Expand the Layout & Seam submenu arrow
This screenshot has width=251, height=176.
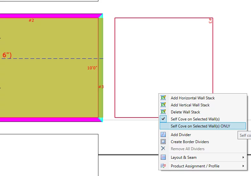[243, 157]
